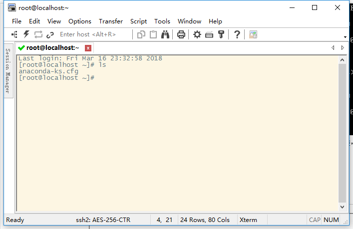Open the Window menu
This screenshot has height=229, width=353.
coord(189,21)
